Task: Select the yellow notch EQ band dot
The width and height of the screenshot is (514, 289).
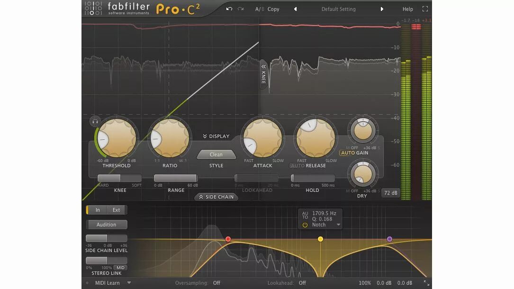Action: (320, 239)
